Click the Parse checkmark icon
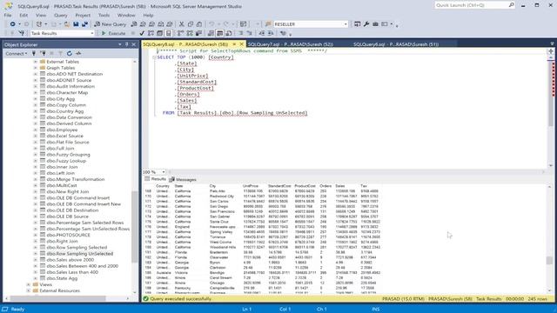 (x=142, y=33)
